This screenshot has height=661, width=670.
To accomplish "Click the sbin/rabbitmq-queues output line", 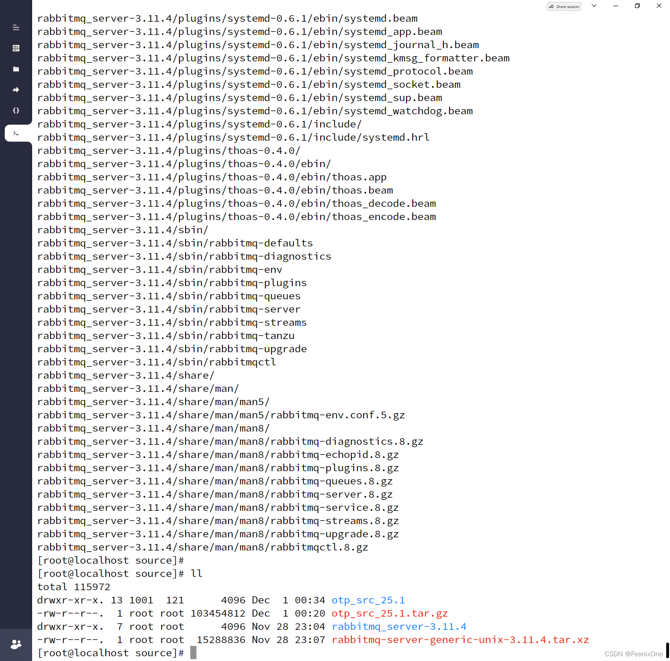I will (x=169, y=296).
